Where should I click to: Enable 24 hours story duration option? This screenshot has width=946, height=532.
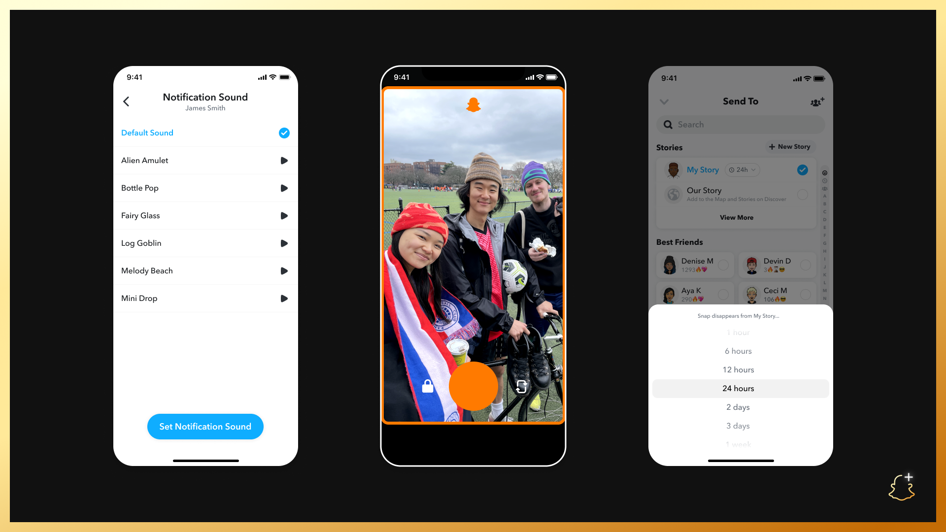(x=738, y=388)
